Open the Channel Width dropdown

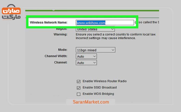tap(86, 56)
